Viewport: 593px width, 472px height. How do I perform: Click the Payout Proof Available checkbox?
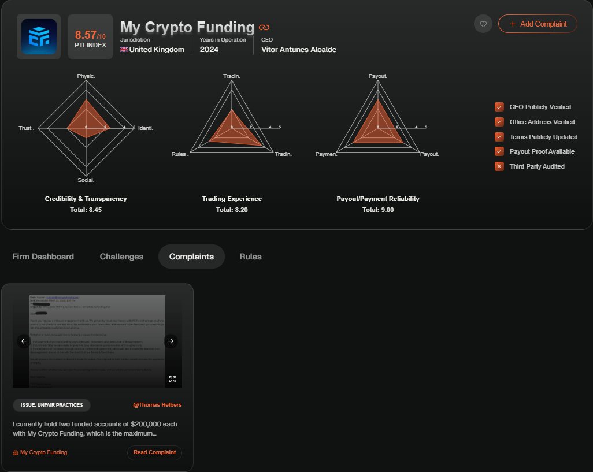click(499, 151)
